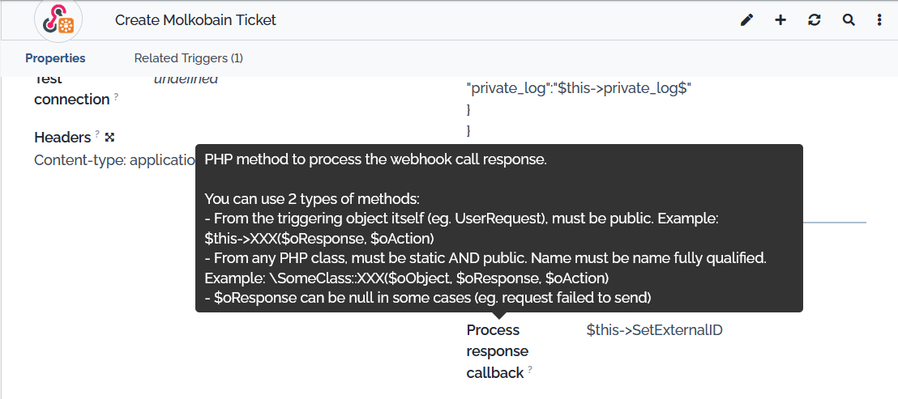
Task: Switch to the Properties tab
Action: tap(55, 58)
